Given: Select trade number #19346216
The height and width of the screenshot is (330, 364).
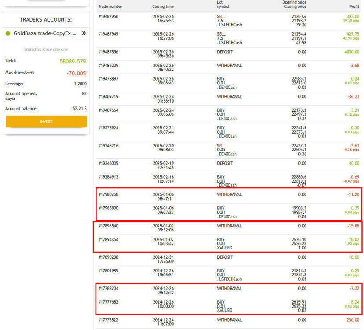Looking at the screenshot, I should pos(108,146).
